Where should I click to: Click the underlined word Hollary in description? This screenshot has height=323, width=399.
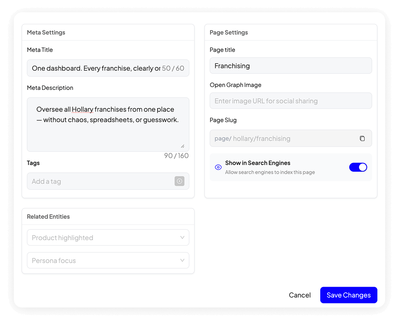coord(83,109)
